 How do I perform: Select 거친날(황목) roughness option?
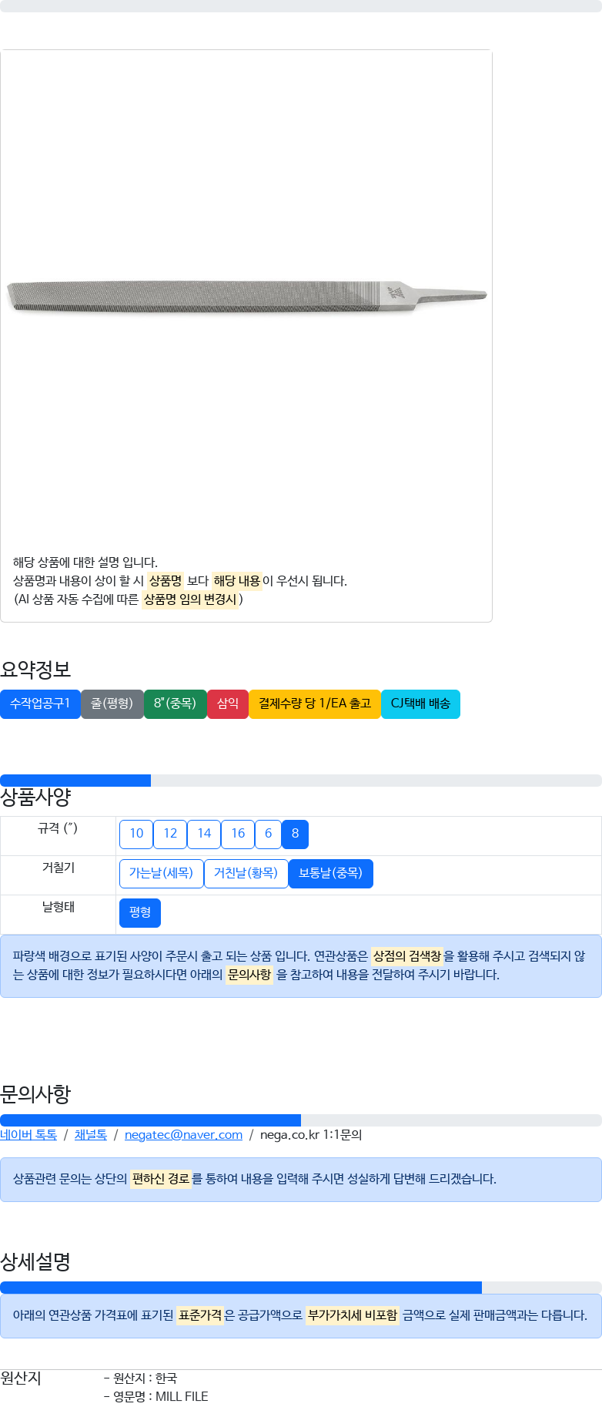(246, 873)
